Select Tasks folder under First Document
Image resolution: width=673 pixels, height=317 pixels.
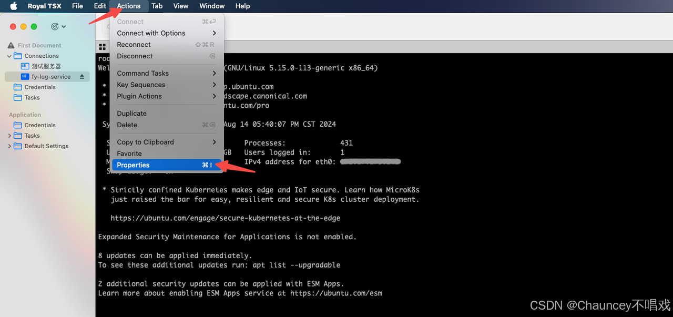[32, 98]
